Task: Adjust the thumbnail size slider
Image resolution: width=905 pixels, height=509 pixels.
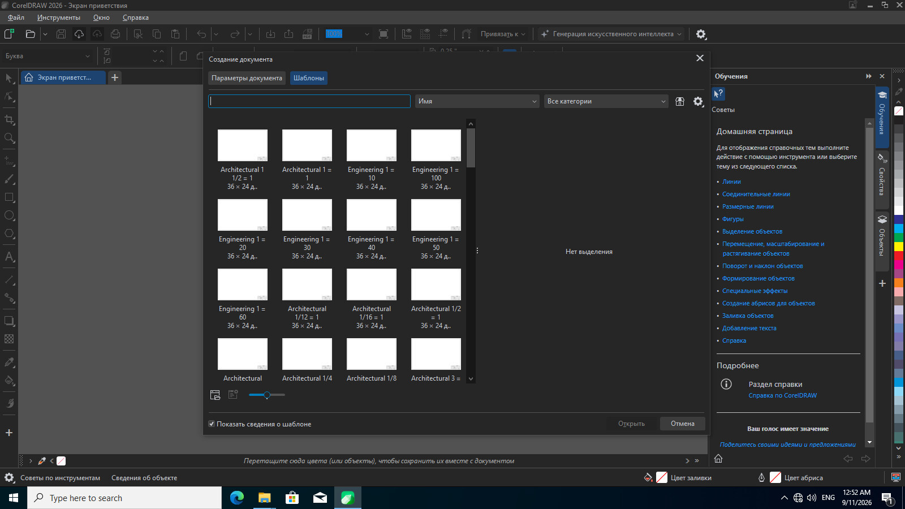Action: [267, 395]
